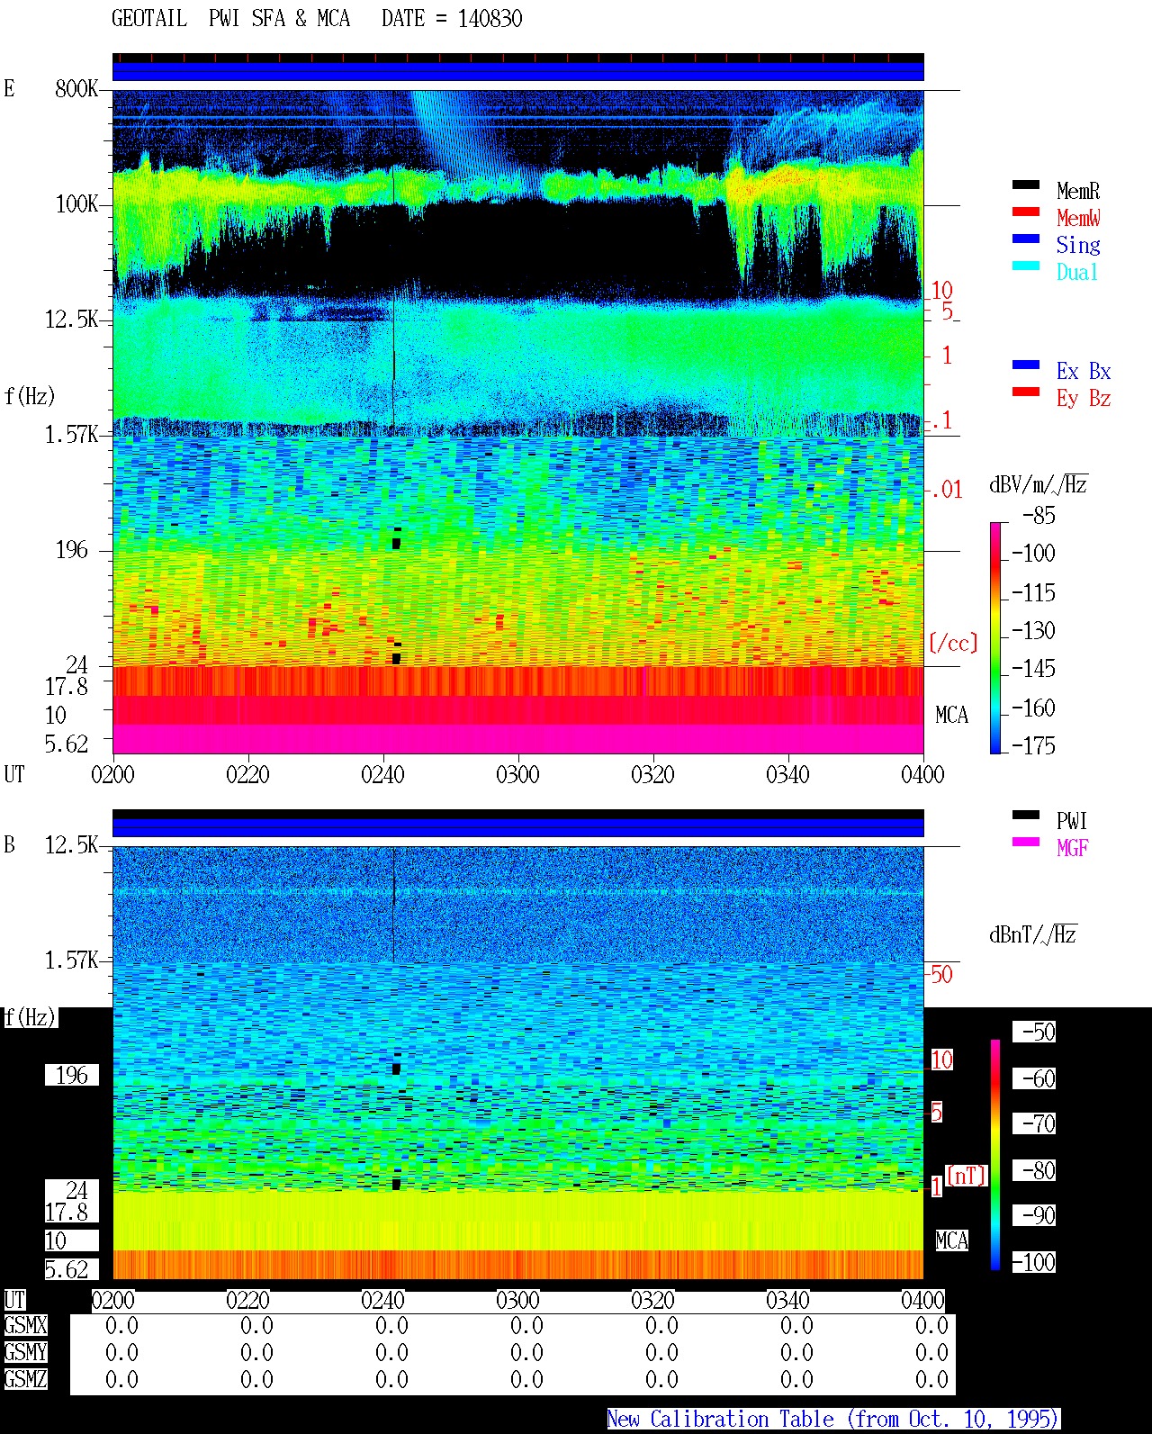Select the black PWI legend swatch
This screenshot has height=1434, width=1152.
[x=1026, y=815]
